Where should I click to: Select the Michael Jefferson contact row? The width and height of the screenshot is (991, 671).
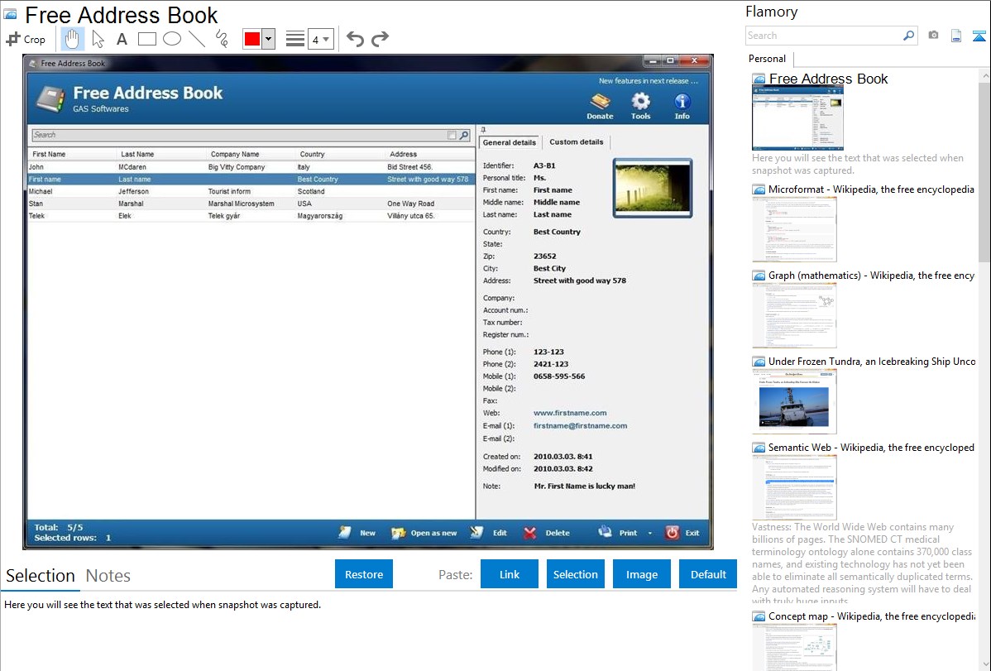251,191
